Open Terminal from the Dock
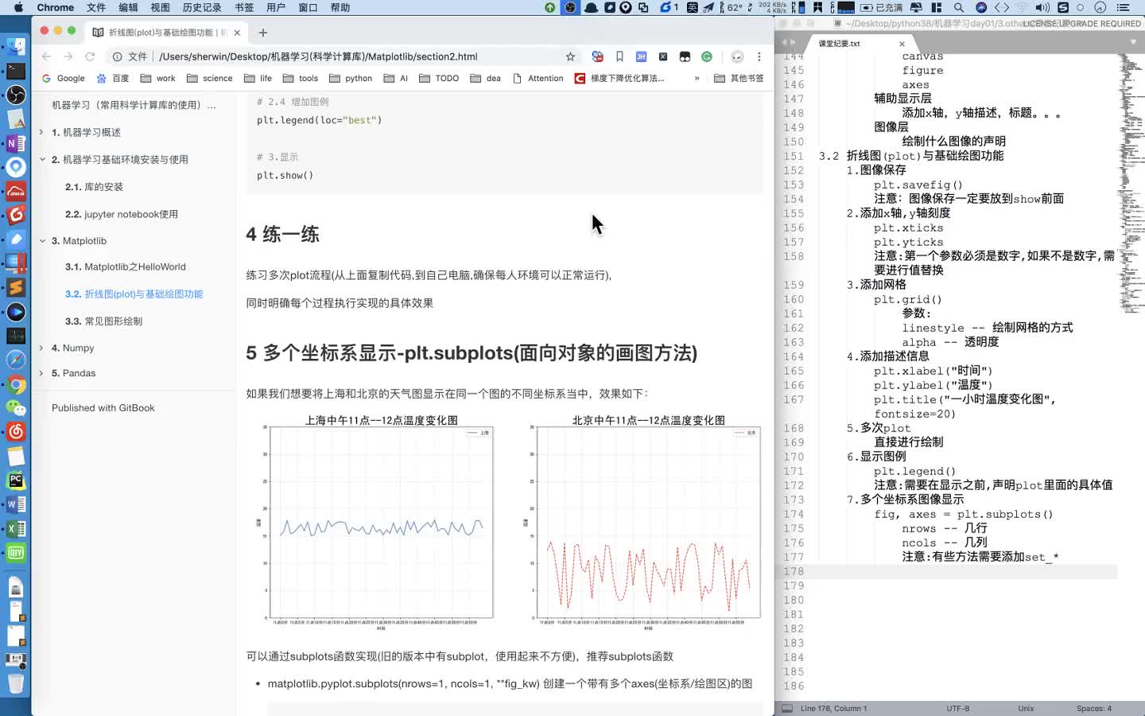 click(x=16, y=71)
